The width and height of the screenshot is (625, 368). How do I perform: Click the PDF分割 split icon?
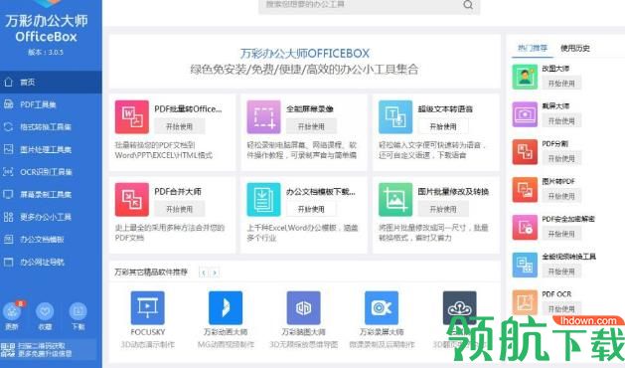[525, 151]
